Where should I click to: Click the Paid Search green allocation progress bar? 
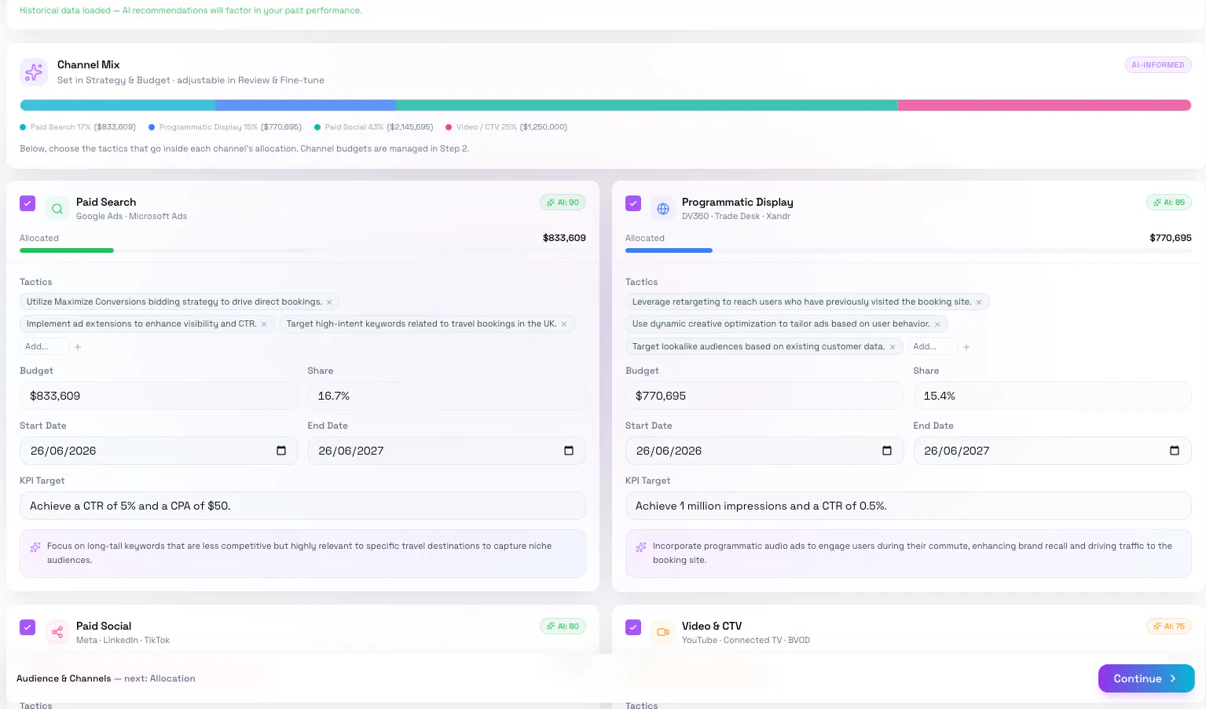(67, 250)
